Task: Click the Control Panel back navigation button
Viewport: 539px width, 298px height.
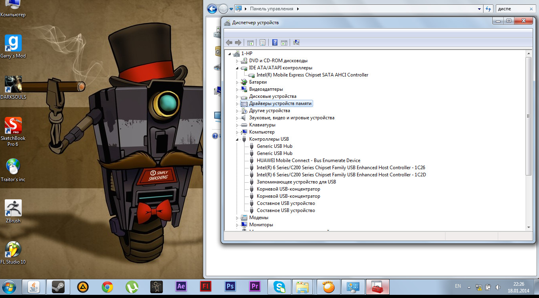Action: tap(212, 9)
